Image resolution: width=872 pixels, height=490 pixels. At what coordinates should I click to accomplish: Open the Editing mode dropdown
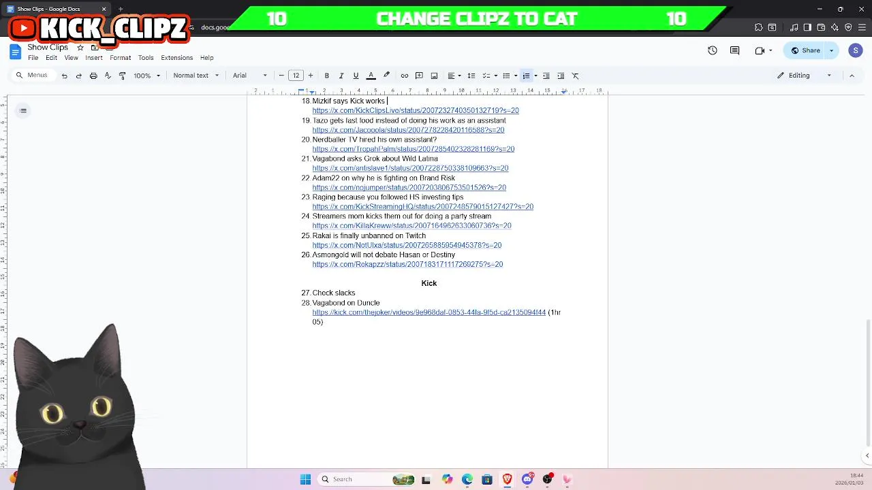click(x=805, y=76)
